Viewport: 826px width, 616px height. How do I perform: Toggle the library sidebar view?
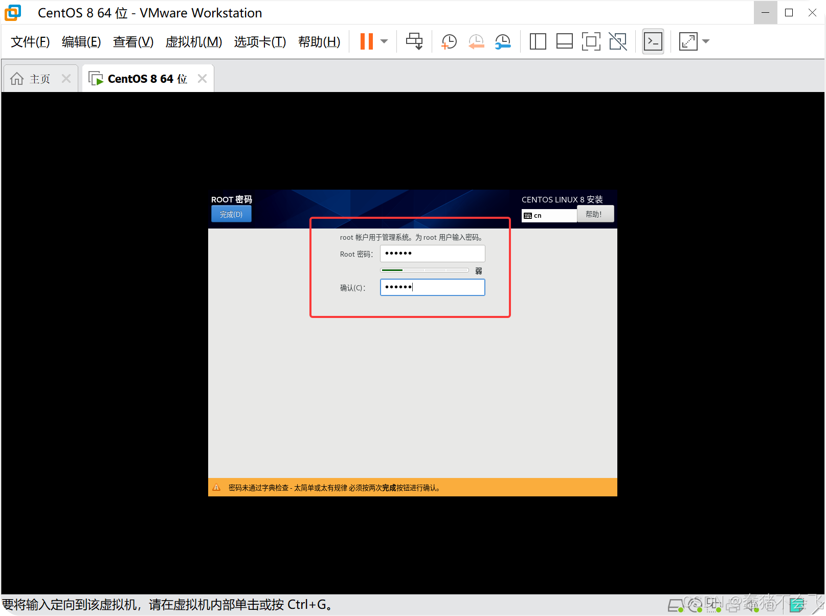click(x=538, y=41)
